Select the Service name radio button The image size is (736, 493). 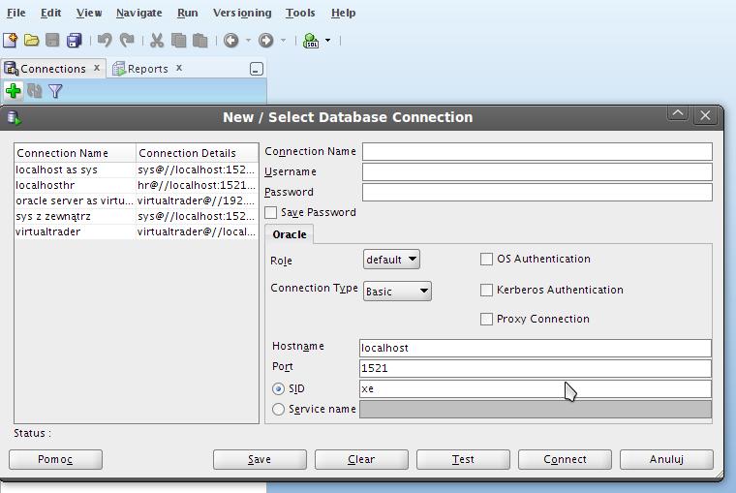(x=278, y=410)
